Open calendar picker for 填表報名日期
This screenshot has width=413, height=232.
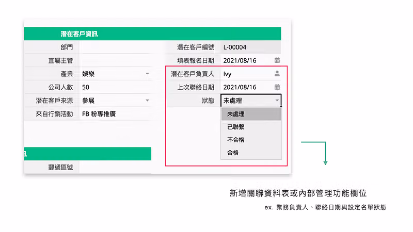pos(277,60)
